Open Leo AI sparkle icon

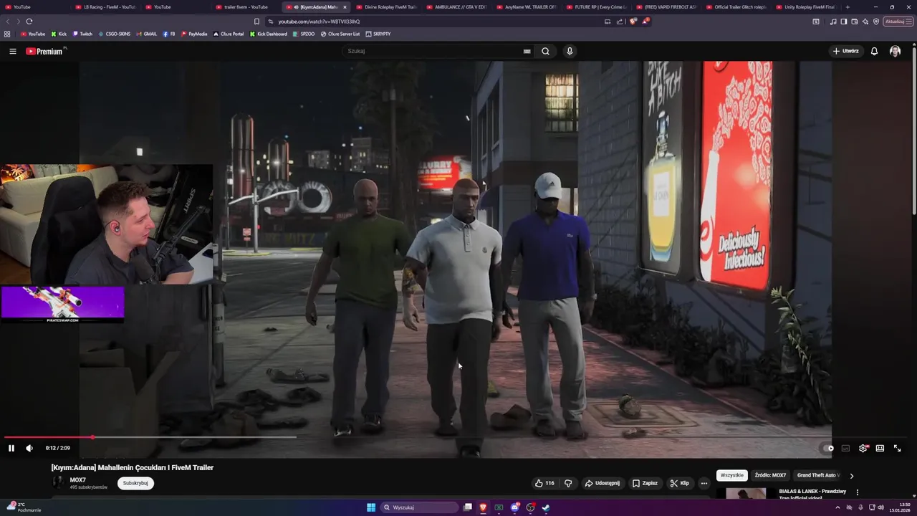(865, 21)
